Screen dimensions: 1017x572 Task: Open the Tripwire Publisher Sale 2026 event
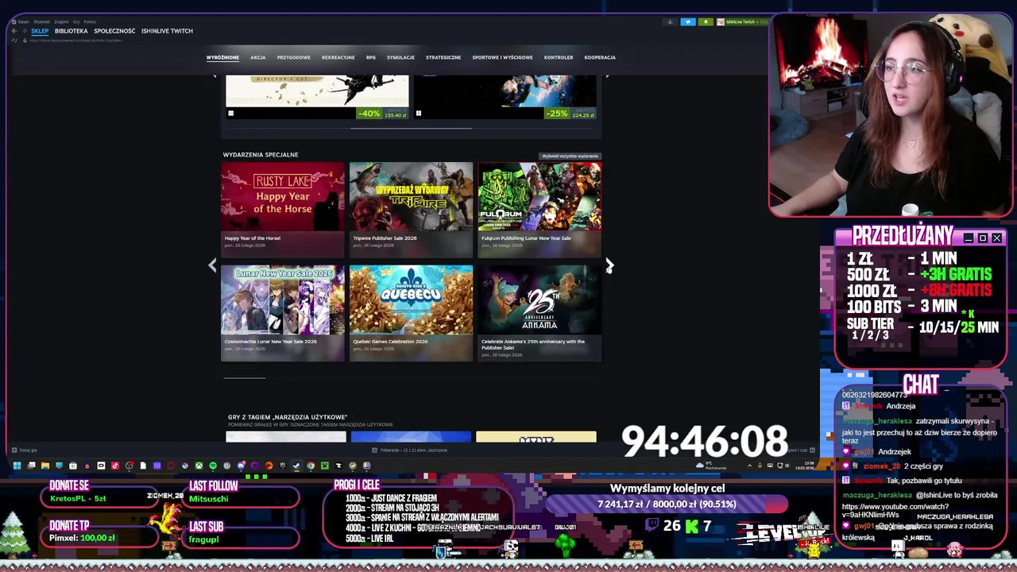pyautogui.click(x=411, y=210)
